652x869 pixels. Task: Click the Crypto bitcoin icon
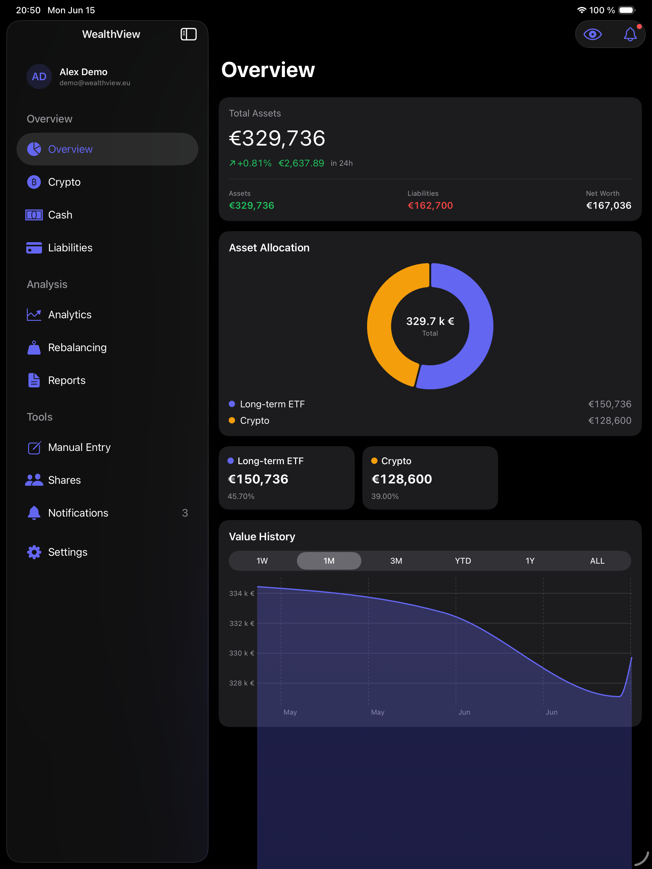(34, 182)
